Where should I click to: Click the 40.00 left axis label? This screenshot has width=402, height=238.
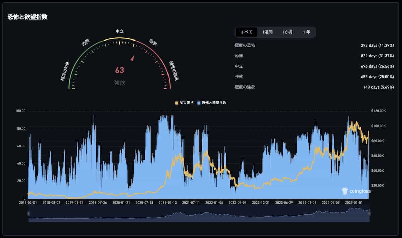coord(21,163)
